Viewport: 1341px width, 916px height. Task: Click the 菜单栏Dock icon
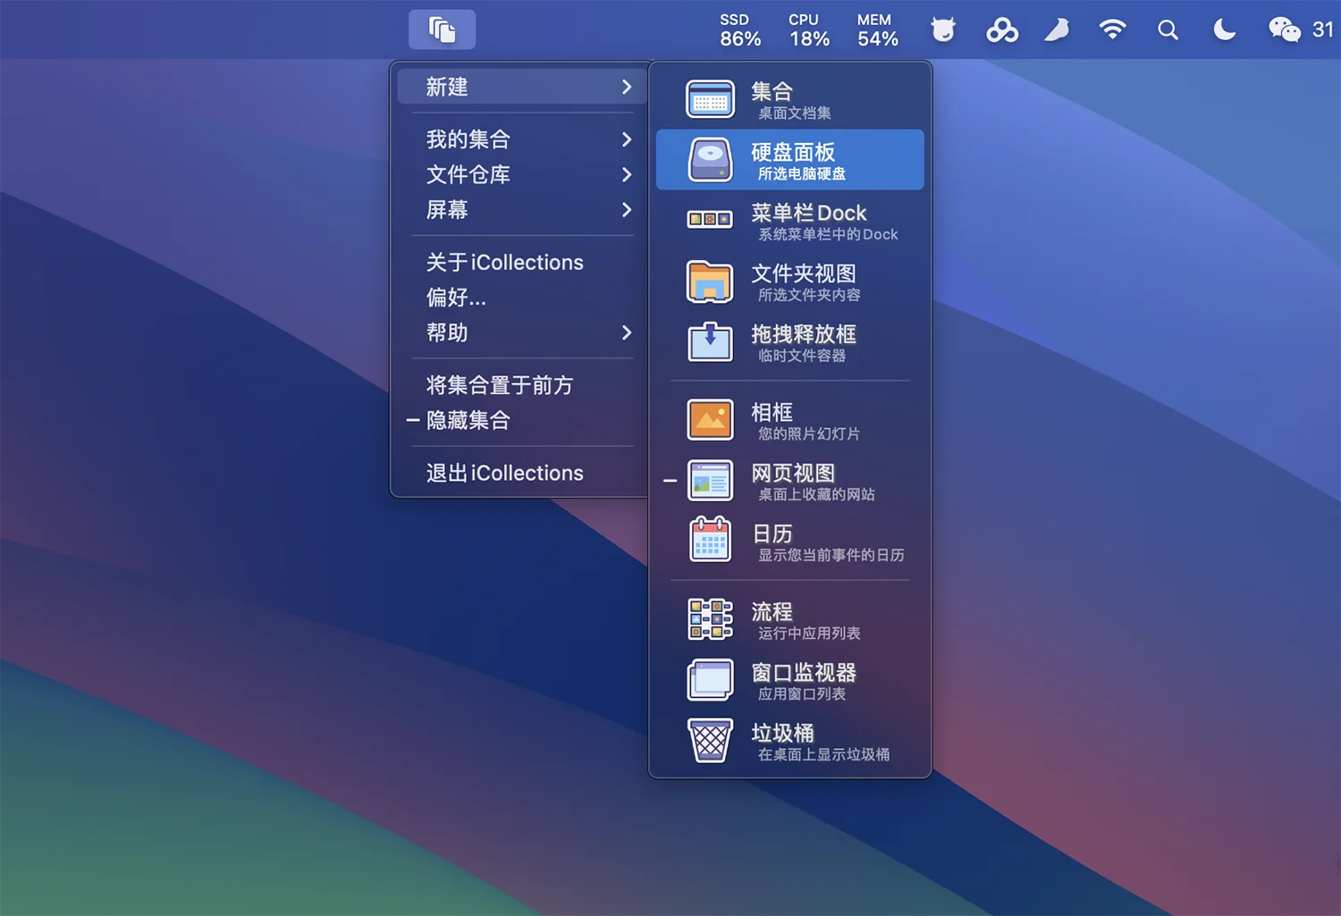(710, 219)
